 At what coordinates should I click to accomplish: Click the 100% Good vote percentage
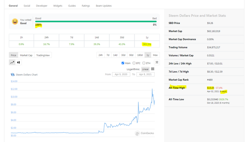point(38,25)
